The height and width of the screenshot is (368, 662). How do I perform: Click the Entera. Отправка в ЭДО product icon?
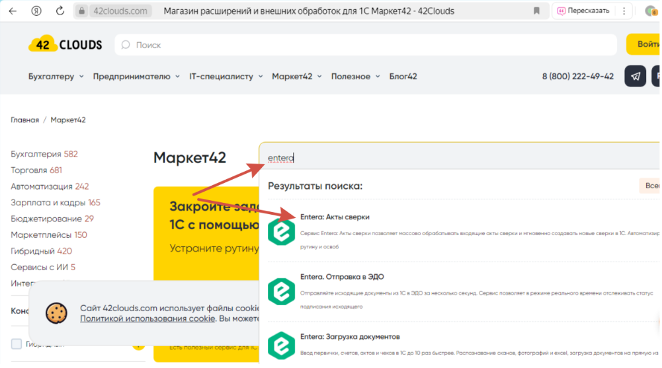(x=281, y=291)
